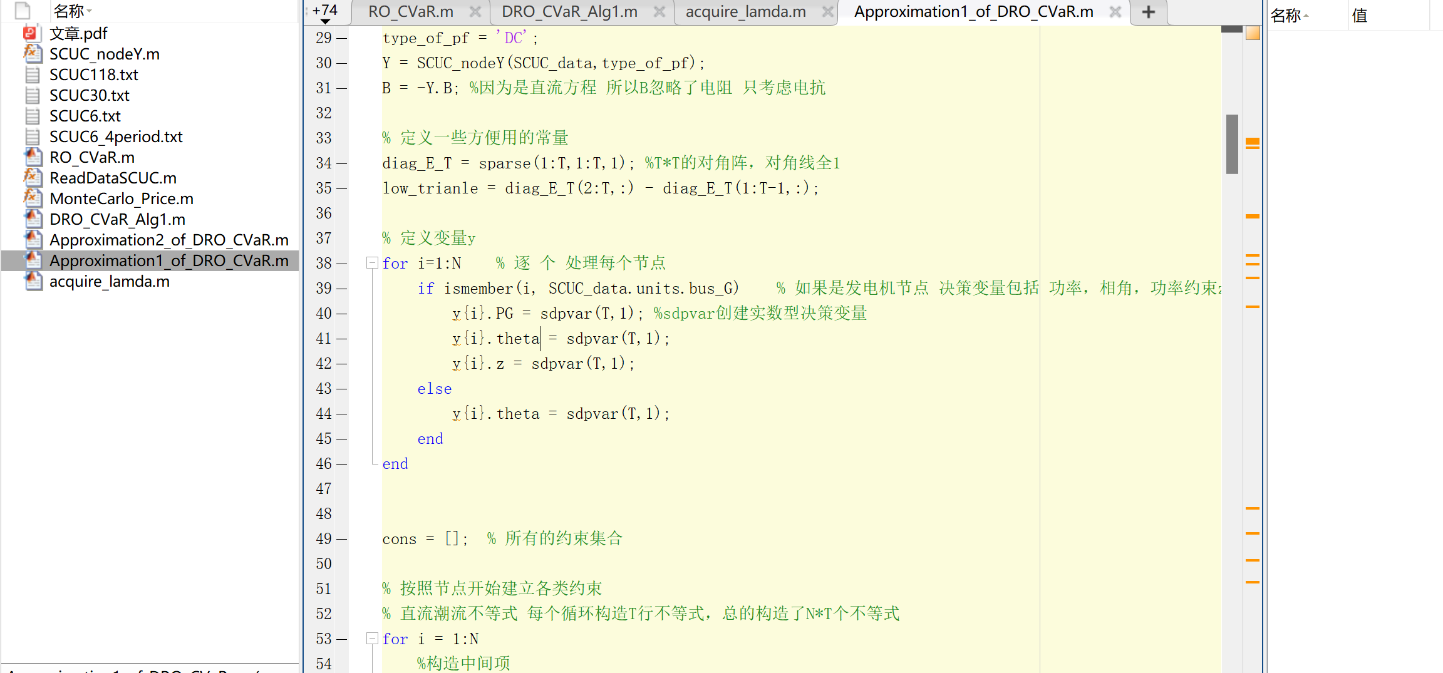The height and width of the screenshot is (673, 1443).
Task: Toggle breakpoint at line 42 dash
Action: pyautogui.click(x=342, y=364)
